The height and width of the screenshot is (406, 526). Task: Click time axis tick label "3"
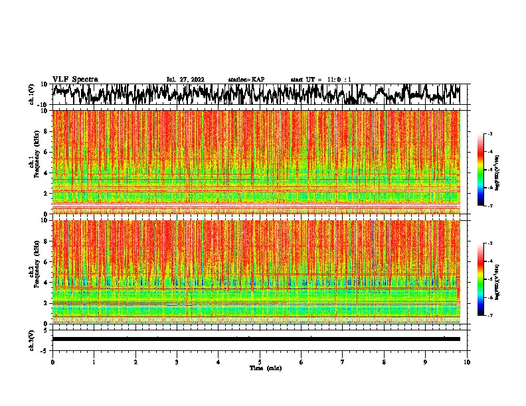click(177, 362)
